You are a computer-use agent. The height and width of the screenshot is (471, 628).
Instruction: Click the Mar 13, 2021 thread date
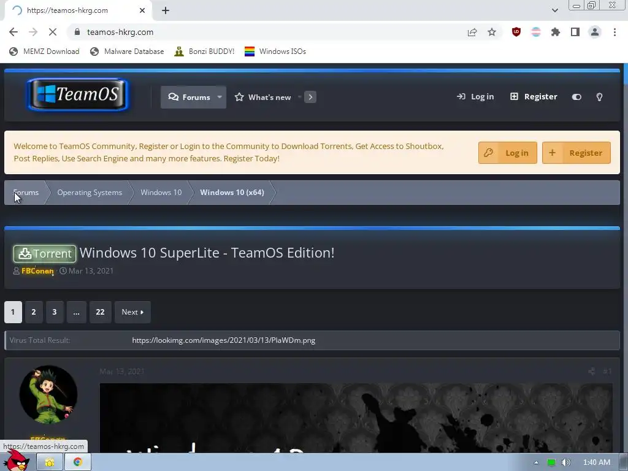(x=91, y=271)
